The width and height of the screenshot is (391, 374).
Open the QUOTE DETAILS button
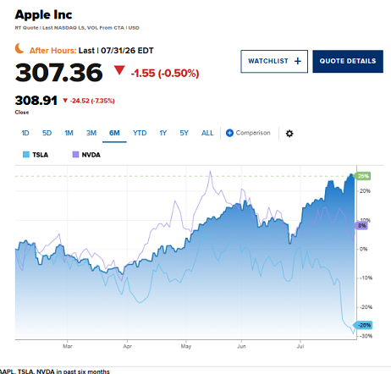348,61
